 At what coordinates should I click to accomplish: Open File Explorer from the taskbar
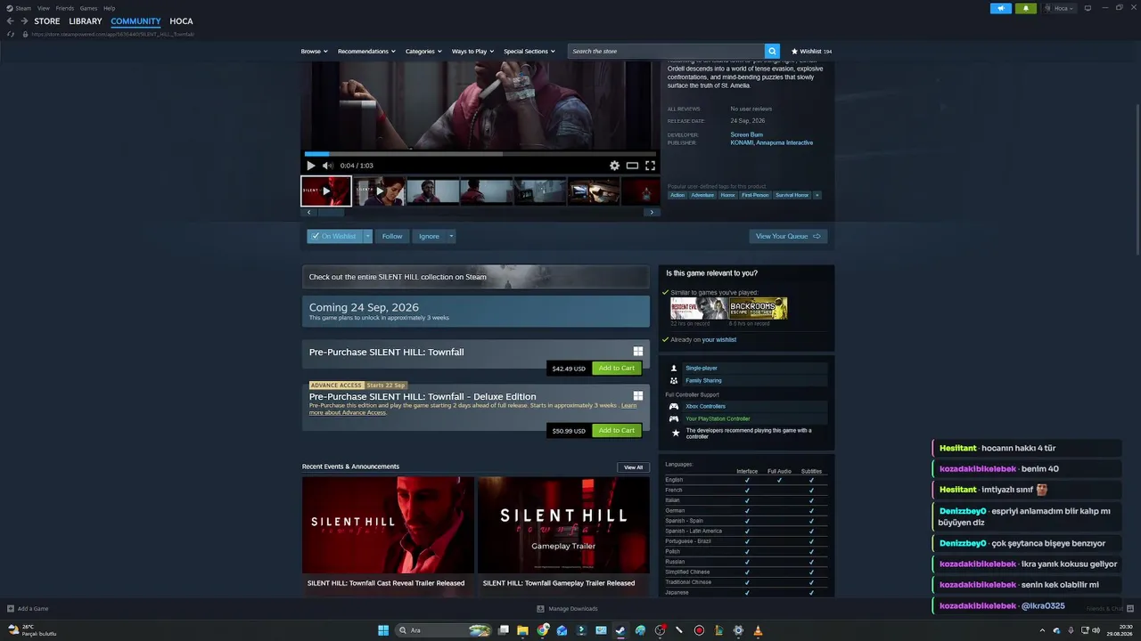pos(523,630)
